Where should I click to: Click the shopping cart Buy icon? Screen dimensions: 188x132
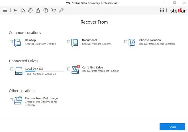(x=53, y=11)
